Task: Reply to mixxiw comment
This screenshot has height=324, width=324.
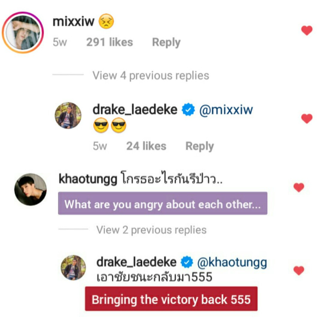Action: pos(166,42)
